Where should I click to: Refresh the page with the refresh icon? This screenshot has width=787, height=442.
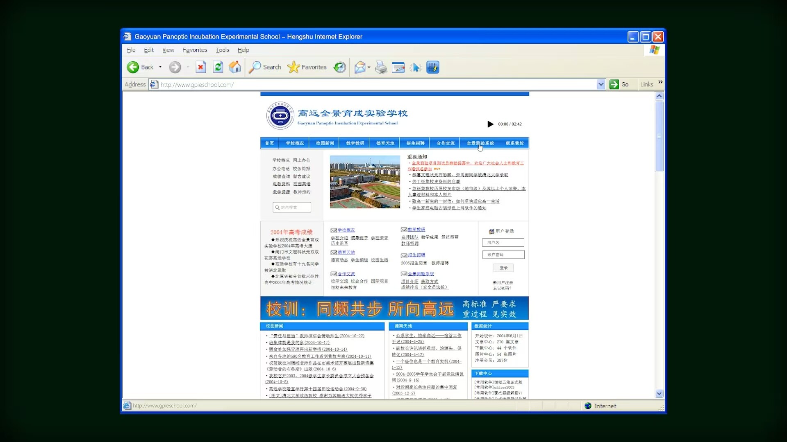click(x=218, y=67)
